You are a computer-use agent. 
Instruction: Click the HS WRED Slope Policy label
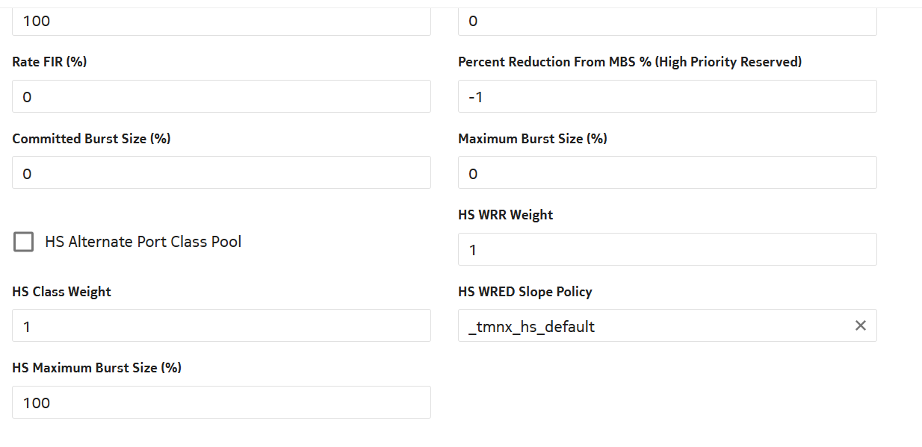click(525, 292)
